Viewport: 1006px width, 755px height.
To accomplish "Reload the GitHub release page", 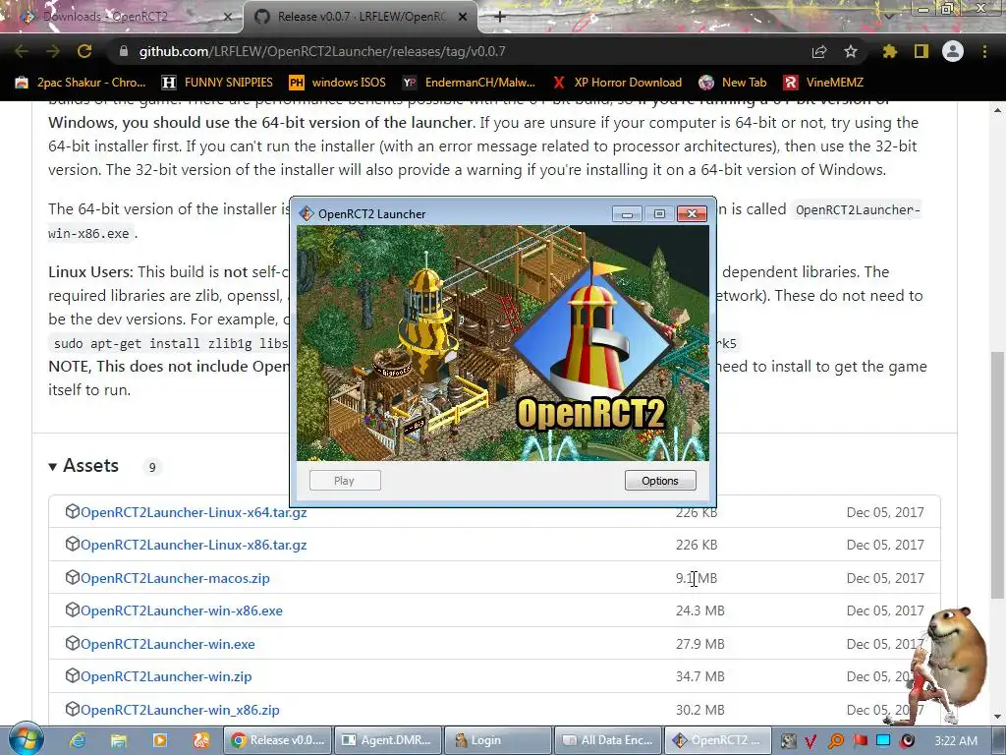I will coord(84,51).
